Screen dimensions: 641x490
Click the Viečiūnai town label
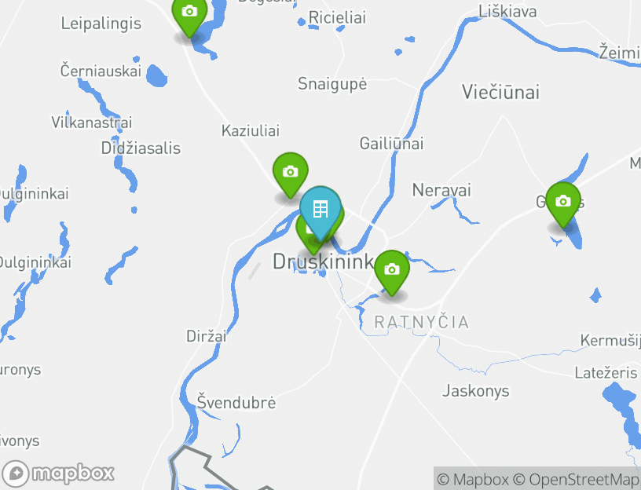tap(501, 92)
